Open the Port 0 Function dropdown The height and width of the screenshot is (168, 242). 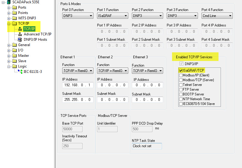(78, 16)
